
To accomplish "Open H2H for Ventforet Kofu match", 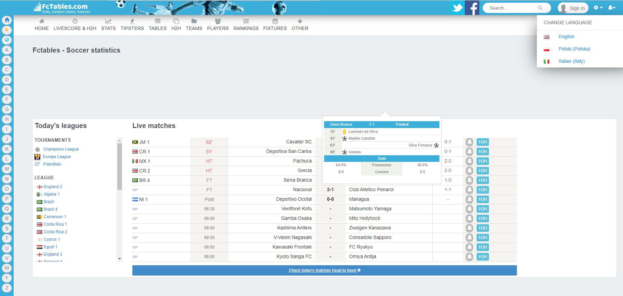I will click(x=482, y=209).
